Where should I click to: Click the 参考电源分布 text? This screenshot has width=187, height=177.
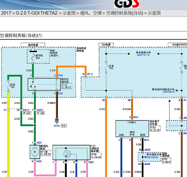click(x=143, y=52)
